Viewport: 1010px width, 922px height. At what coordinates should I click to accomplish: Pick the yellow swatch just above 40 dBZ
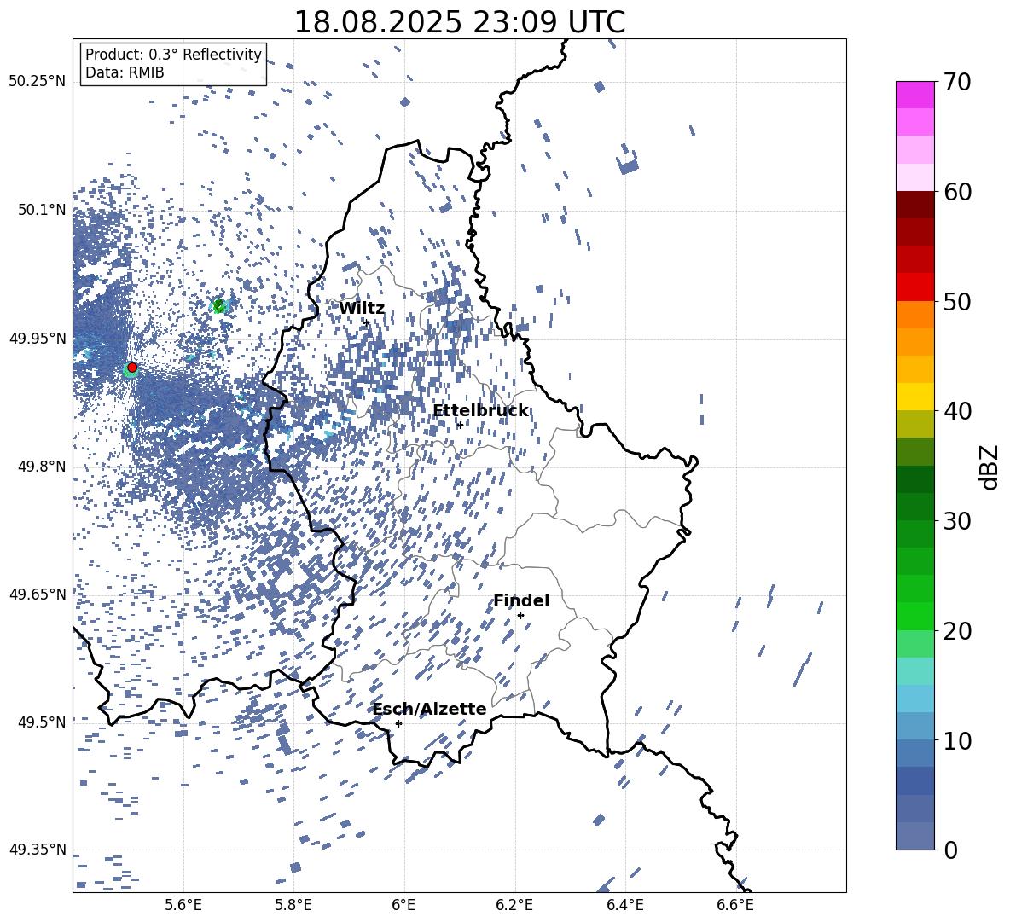click(x=915, y=397)
